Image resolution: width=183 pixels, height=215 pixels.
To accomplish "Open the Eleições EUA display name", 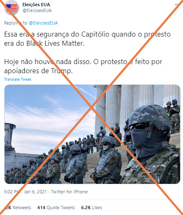I will coord(36,5).
